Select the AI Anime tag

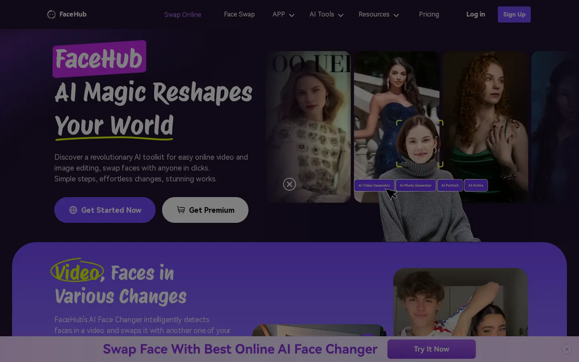(x=476, y=185)
